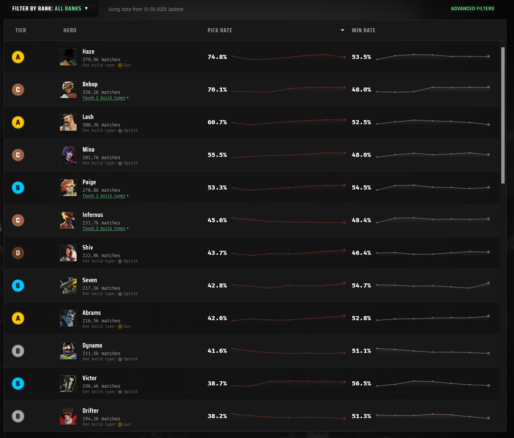514x438 pixels.
Task: Click Haze's hero portrait
Action: pos(68,57)
